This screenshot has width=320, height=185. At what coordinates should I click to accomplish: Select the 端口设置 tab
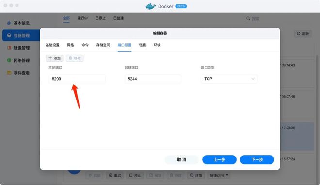(x=125, y=45)
